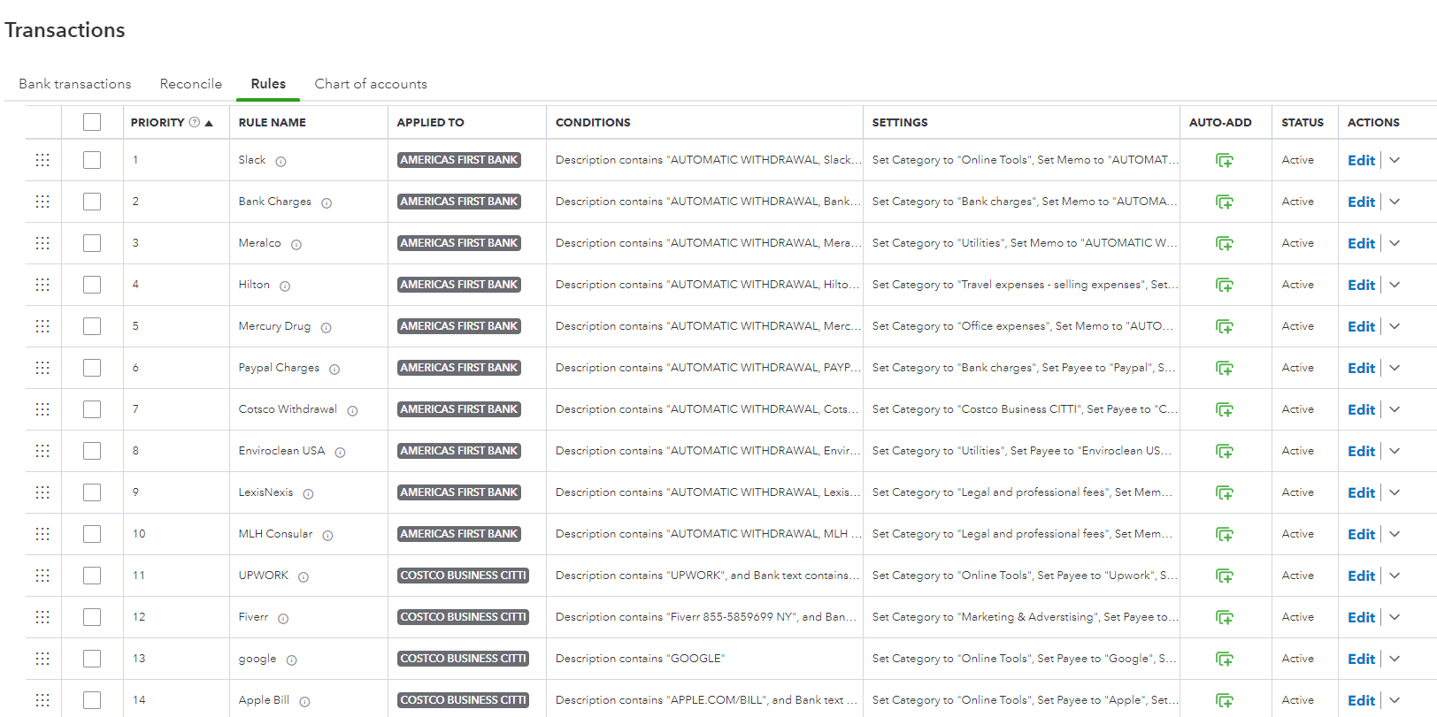
Task: Click the auto-add icon in the Enviroclean USA row
Action: pyautogui.click(x=1225, y=452)
